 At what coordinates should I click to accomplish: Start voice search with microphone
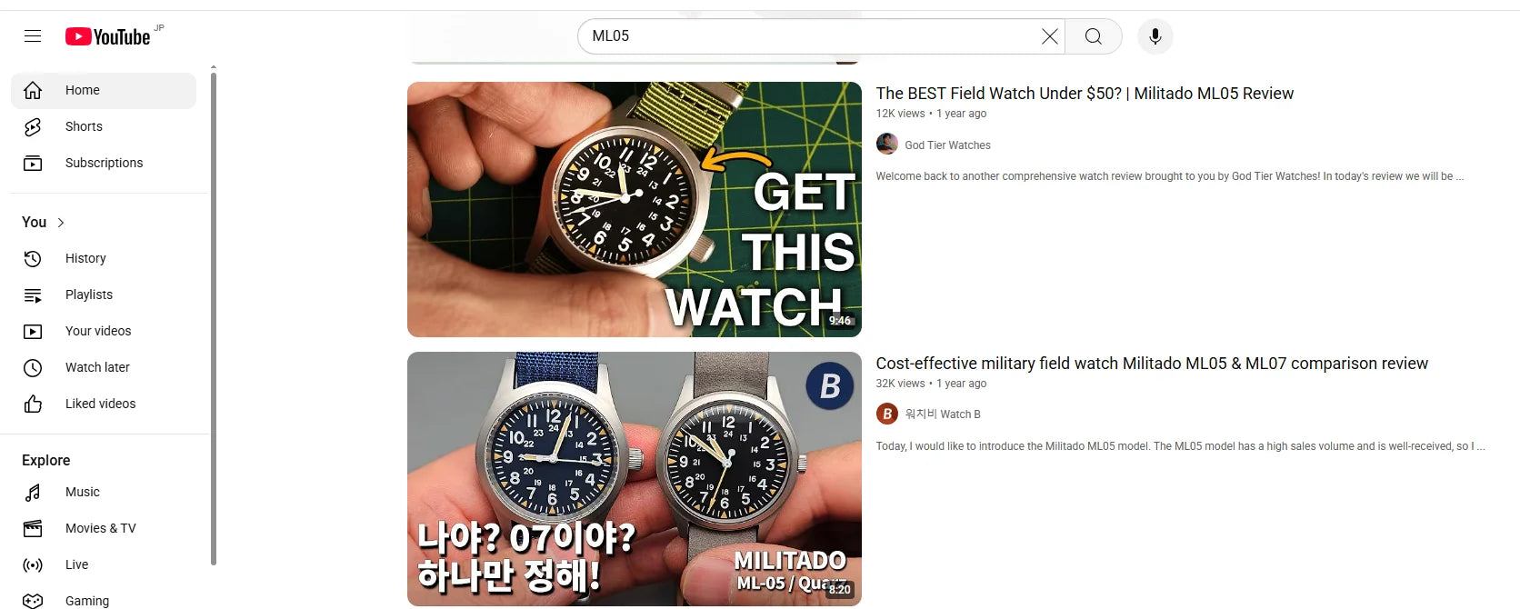coord(1155,36)
